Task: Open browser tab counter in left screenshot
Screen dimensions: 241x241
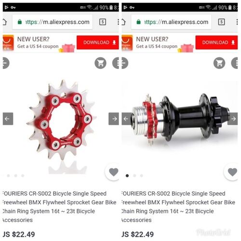Action: pos(103,22)
